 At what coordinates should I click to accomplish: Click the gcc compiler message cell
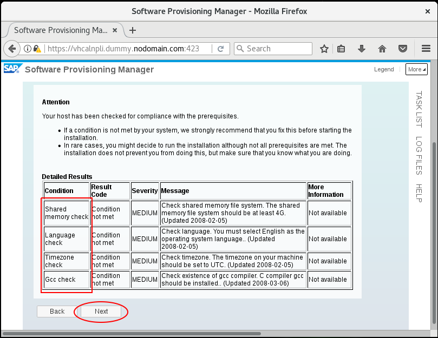[233, 280]
